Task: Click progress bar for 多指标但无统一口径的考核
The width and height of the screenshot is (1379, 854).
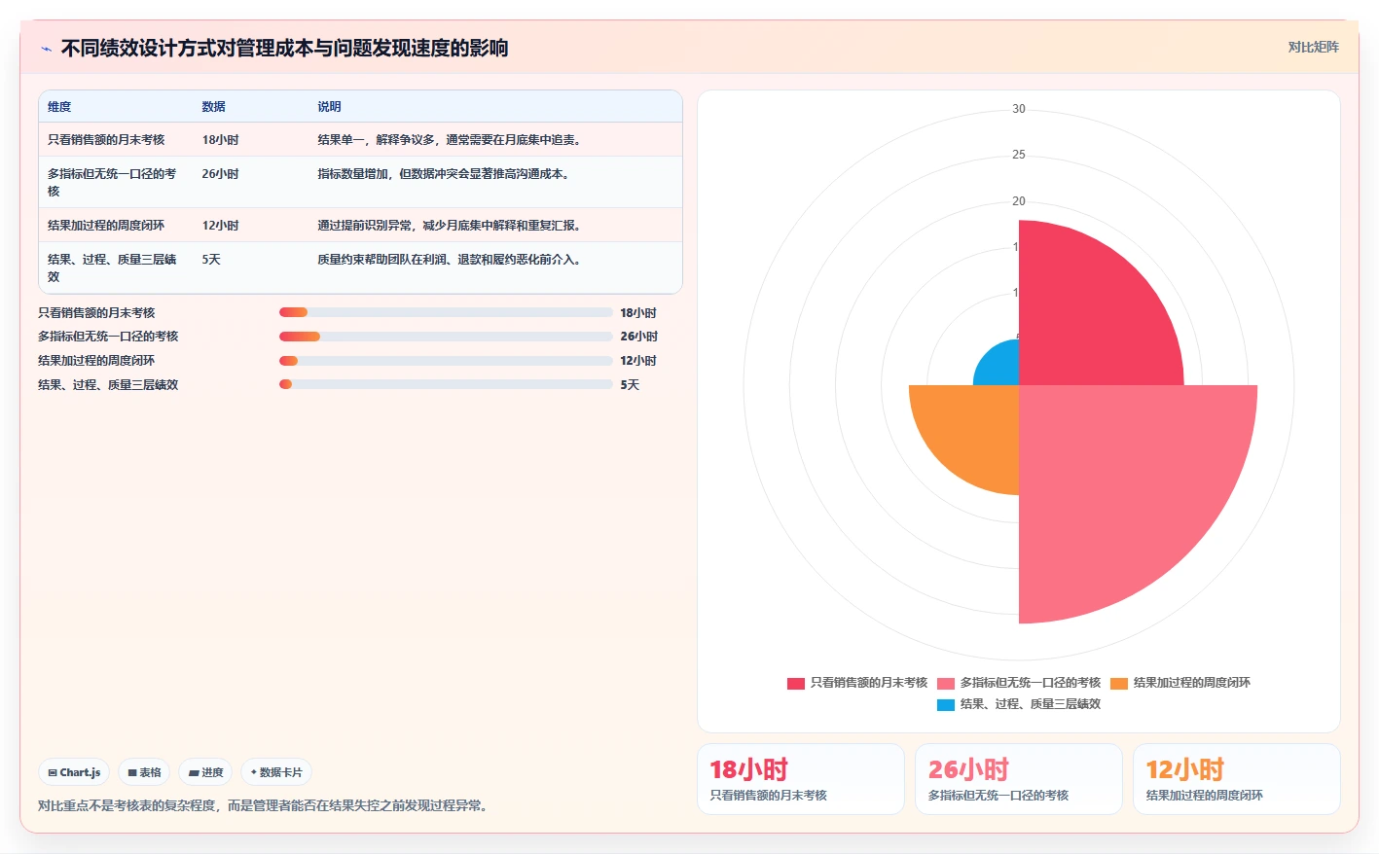Action: (446, 337)
